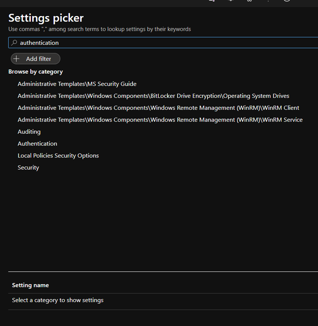Click the plus icon beside Add filter
Image resolution: width=318 pixels, height=326 pixels.
[17, 59]
